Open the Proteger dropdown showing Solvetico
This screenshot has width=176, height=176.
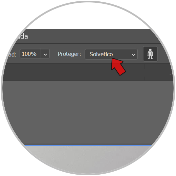[111, 54]
